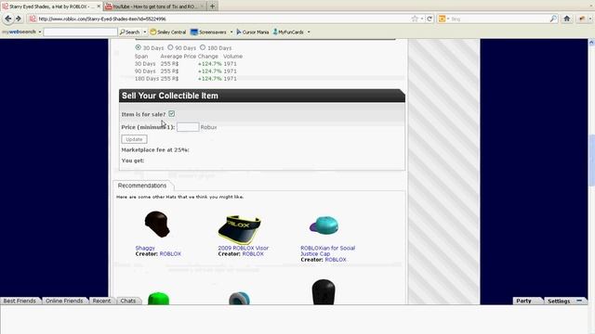Open the Chats tab
595x334 pixels.
(x=128, y=301)
